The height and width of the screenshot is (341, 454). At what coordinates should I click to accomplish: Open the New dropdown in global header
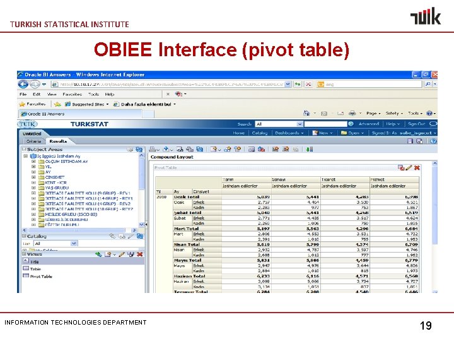323,133
